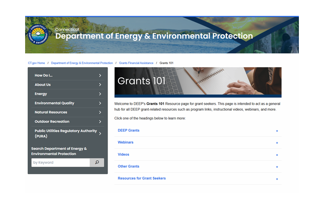
Task: Click the plus icon beside DEEP Grants
Action: click(277, 131)
